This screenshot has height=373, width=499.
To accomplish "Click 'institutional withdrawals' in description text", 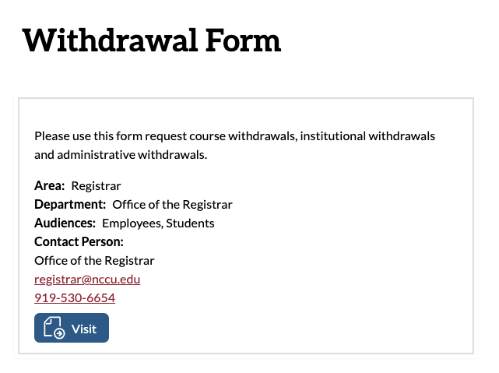I will (367, 136).
